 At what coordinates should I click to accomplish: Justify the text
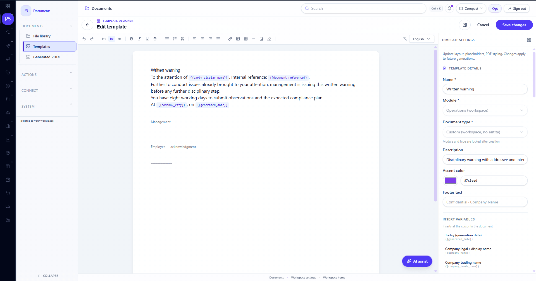pyautogui.click(x=218, y=39)
